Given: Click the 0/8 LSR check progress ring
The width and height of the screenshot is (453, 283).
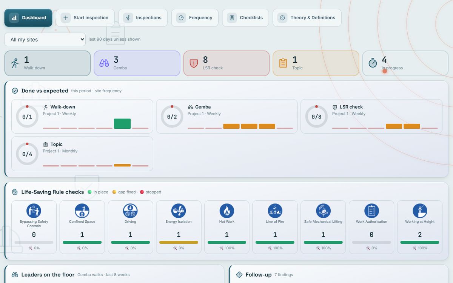Looking at the screenshot, I should [x=316, y=117].
